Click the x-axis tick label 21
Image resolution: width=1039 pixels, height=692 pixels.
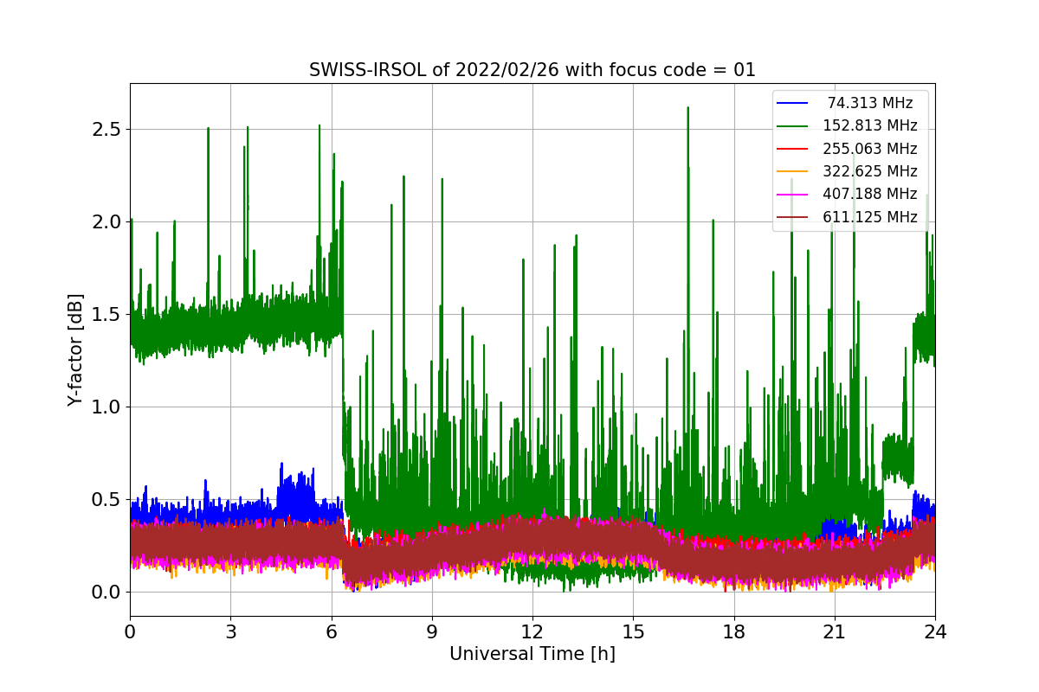click(x=835, y=631)
